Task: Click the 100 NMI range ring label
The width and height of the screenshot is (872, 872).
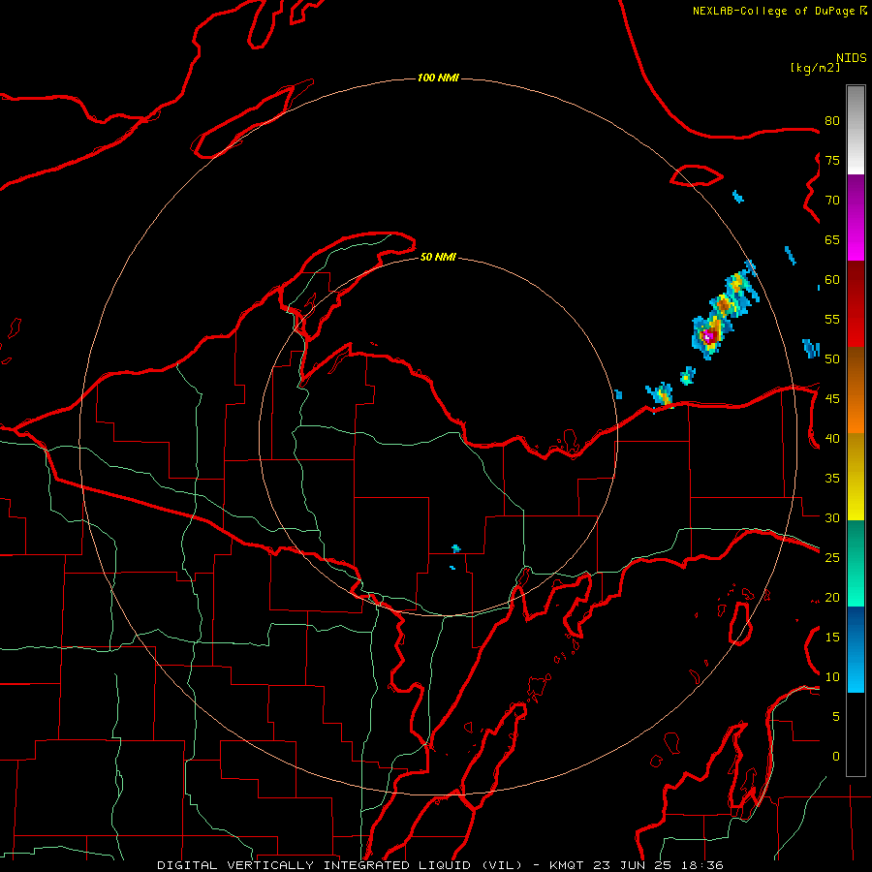Action: tap(438, 78)
